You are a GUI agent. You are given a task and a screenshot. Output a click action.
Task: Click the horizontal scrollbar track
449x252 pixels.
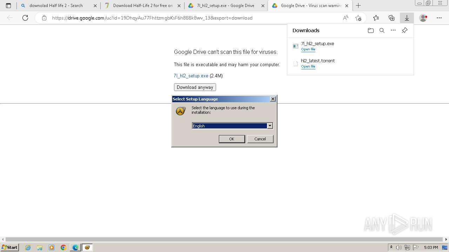(224, 239)
